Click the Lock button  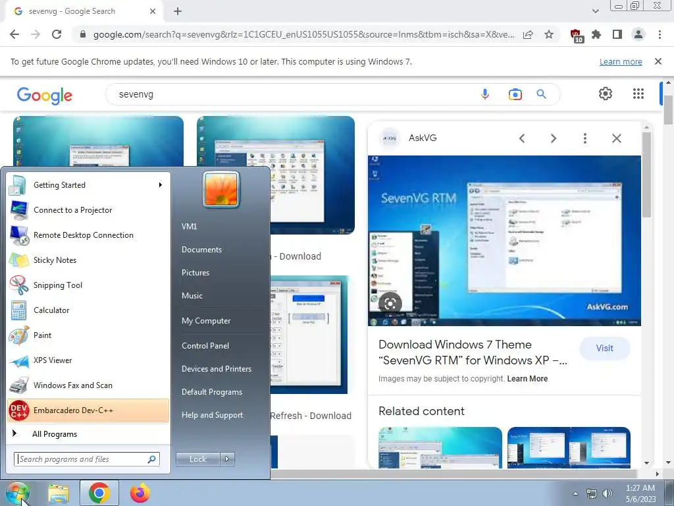pyautogui.click(x=197, y=459)
